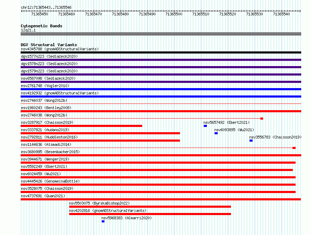Select esv2746038 (Wong2012b) label
Image resolution: width=311 pixels, height=235 pixels.
pos(44,115)
